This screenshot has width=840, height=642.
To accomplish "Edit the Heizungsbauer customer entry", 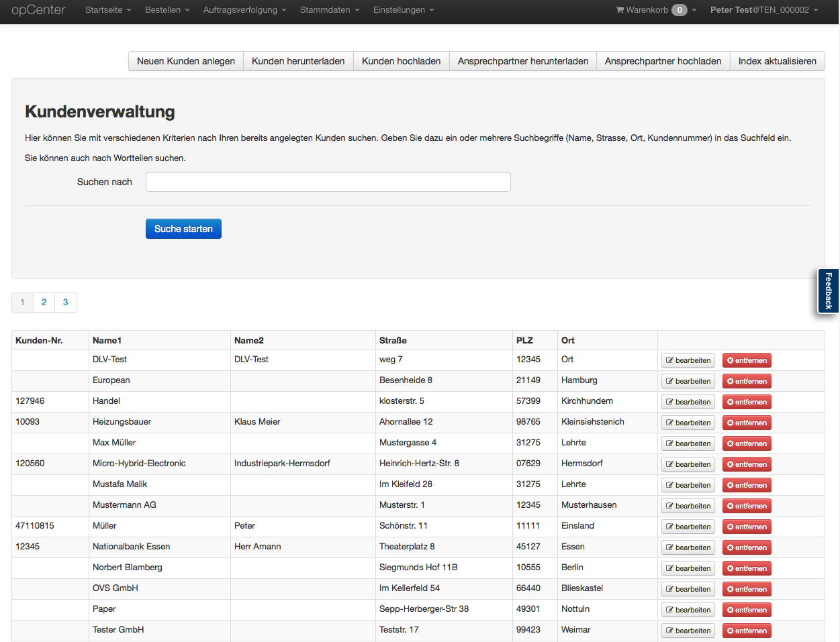I will (x=688, y=423).
